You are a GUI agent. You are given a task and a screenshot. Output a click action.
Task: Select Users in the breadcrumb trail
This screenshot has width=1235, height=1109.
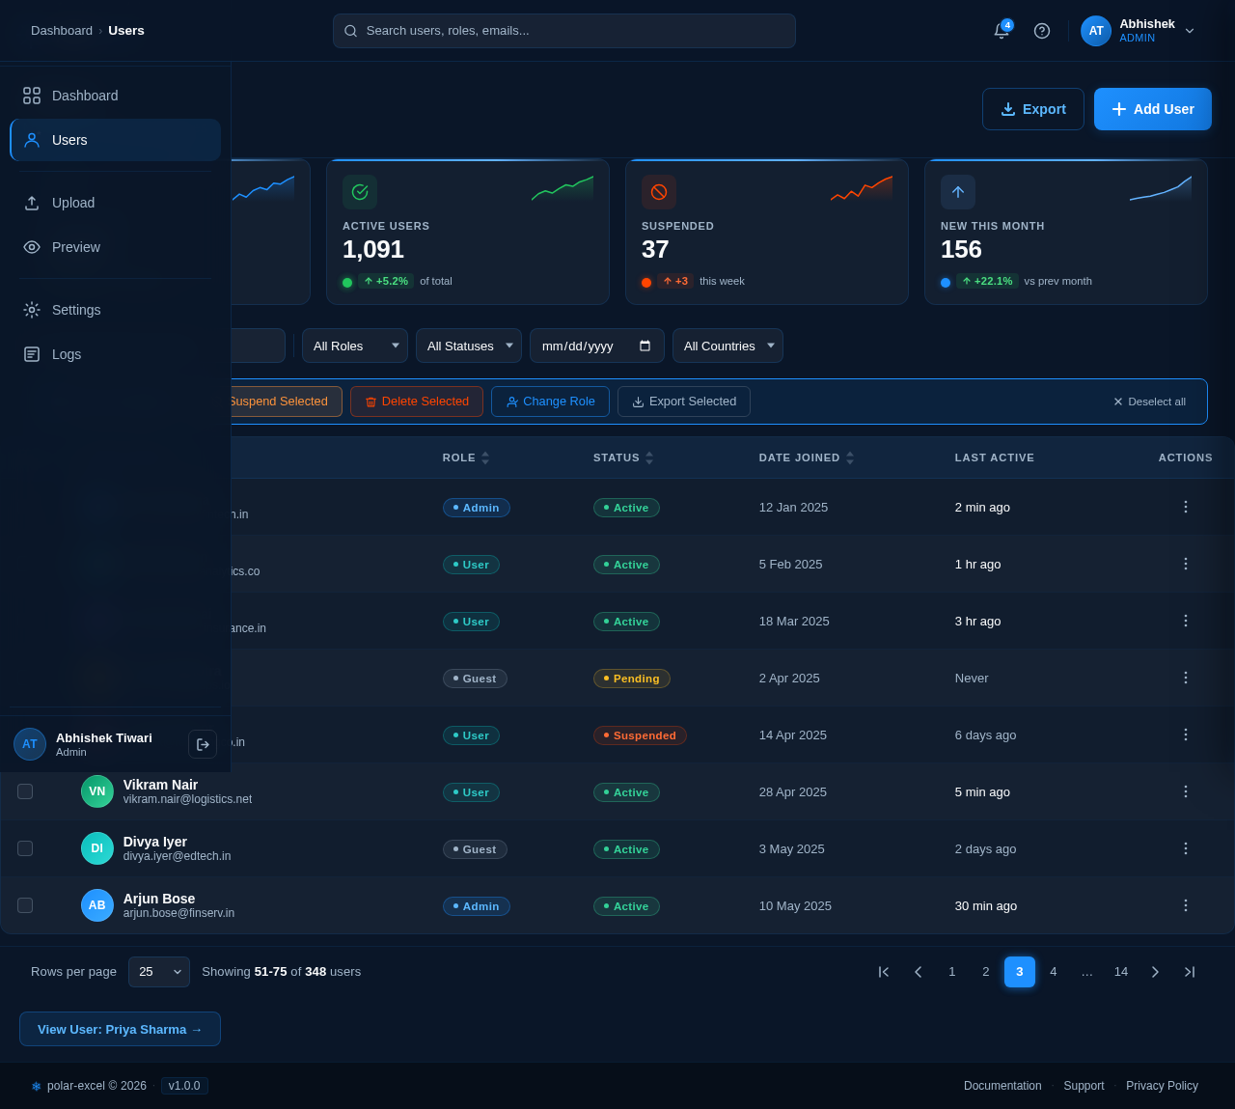coord(125,30)
